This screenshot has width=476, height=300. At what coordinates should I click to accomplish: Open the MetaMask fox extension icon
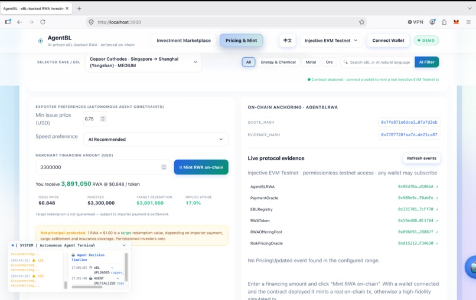click(456, 22)
